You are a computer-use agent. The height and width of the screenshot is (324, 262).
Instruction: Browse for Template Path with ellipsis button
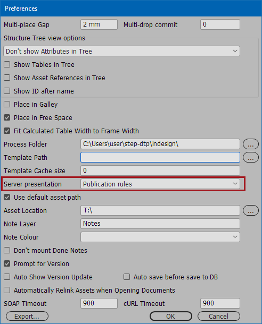[x=251, y=157]
